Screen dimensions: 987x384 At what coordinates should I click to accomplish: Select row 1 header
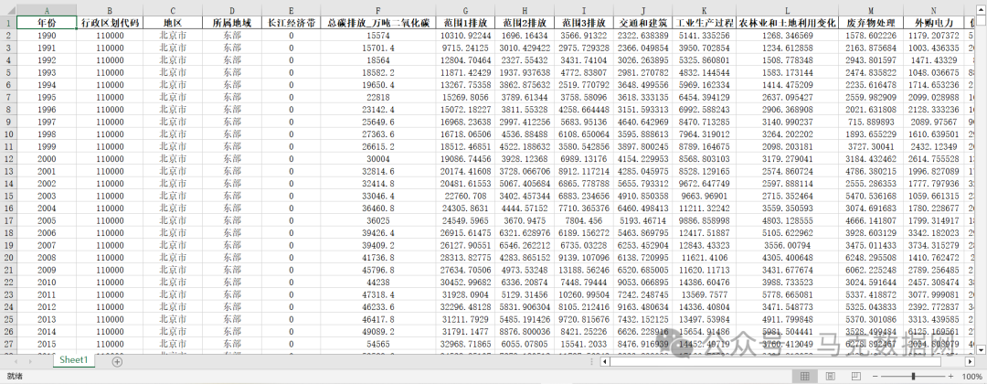(x=8, y=23)
